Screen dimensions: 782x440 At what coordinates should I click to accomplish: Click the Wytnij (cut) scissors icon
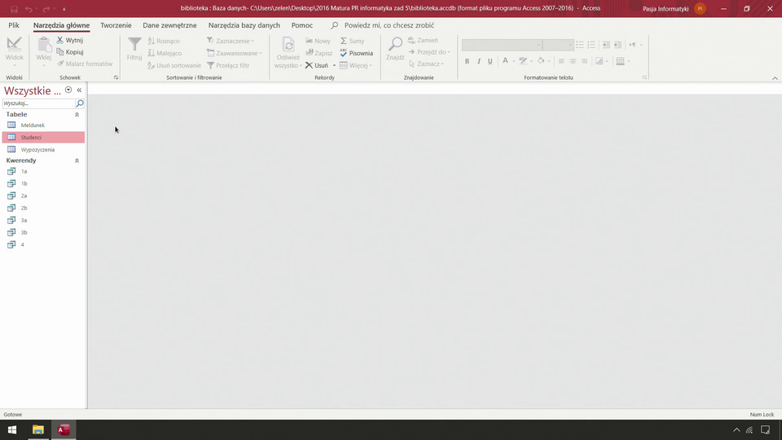60,40
